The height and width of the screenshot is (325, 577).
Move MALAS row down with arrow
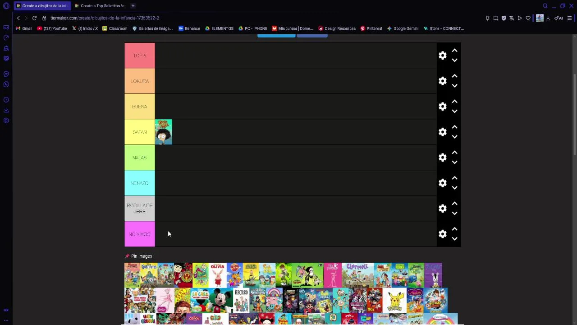point(454,162)
